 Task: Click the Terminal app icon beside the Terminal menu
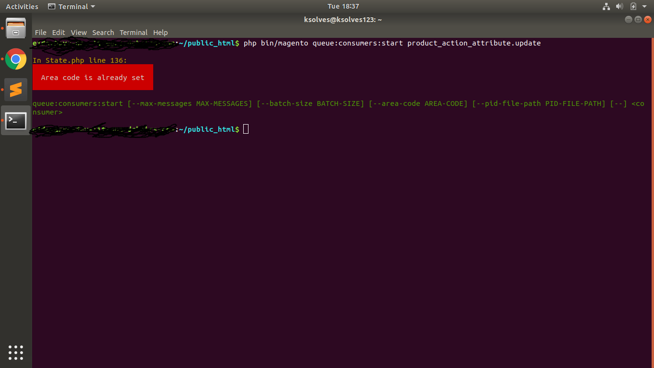[x=51, y=6]
